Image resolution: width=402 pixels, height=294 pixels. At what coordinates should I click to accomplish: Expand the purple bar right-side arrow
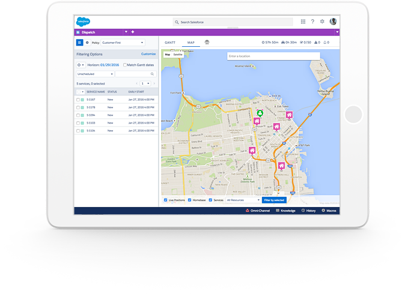pos(337,32)
